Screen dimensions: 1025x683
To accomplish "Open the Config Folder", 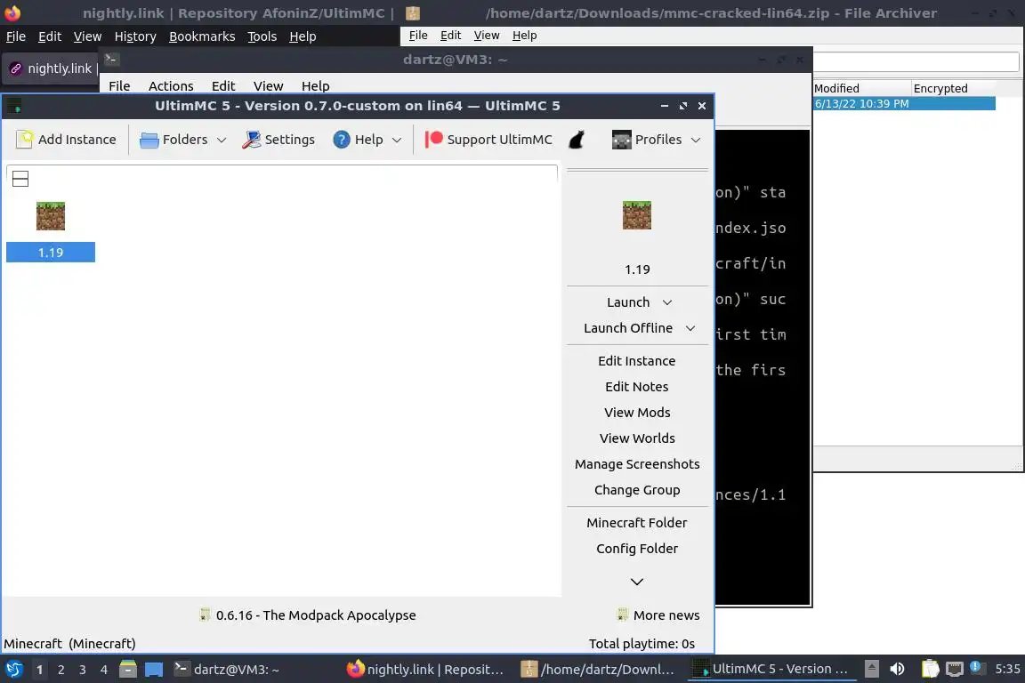I will [637, 549].
